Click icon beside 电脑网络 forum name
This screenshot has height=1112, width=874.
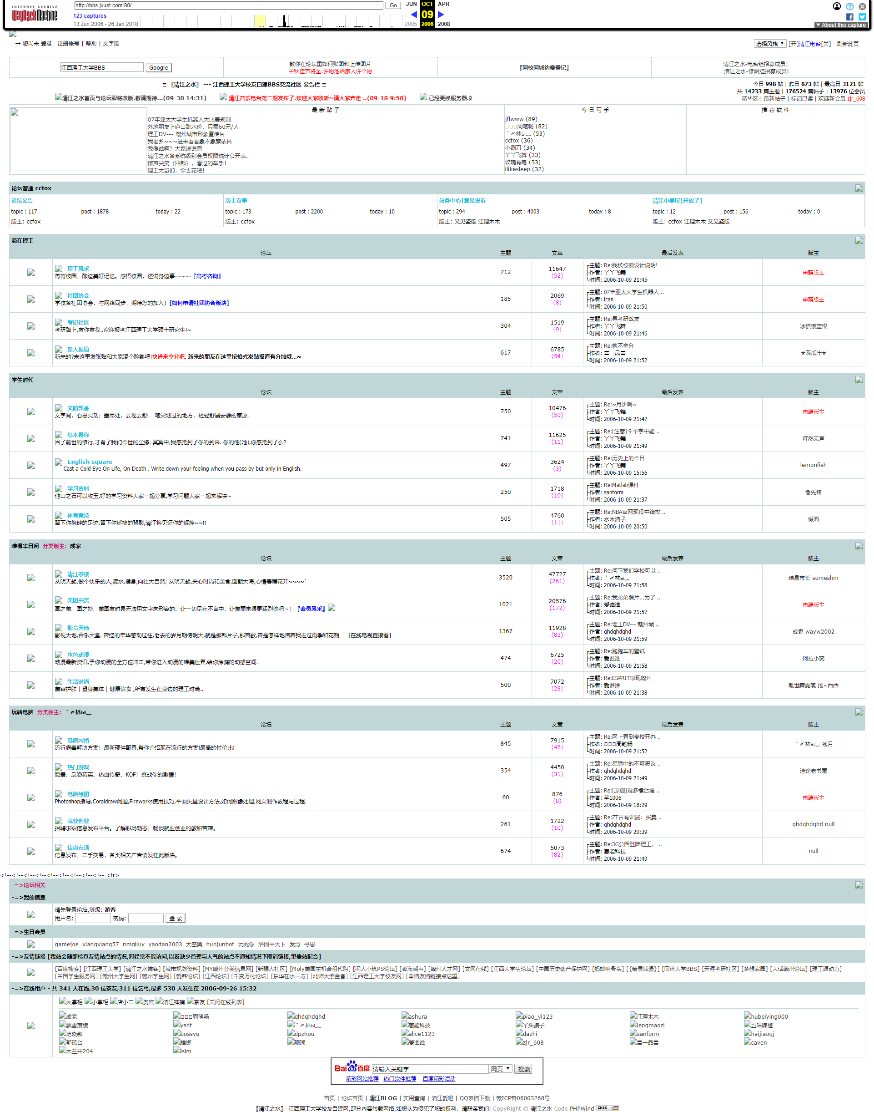[59, 740]
